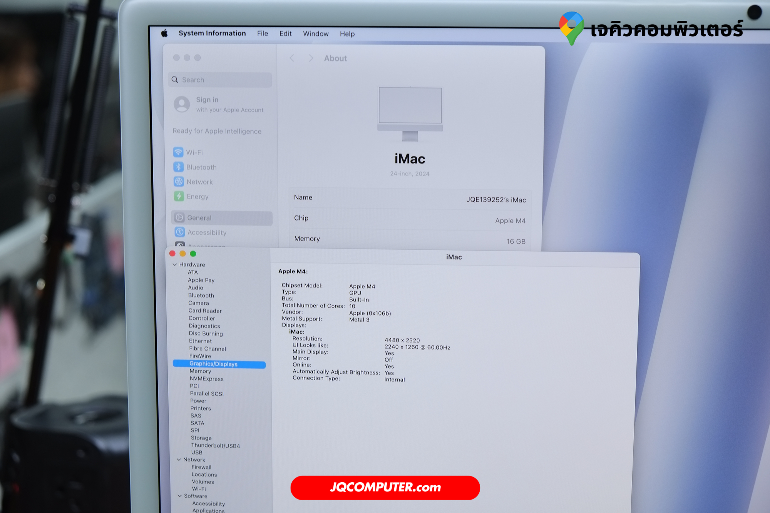
Task: Select Fibre Channel in the Hardware list
Action: (208, 349)
